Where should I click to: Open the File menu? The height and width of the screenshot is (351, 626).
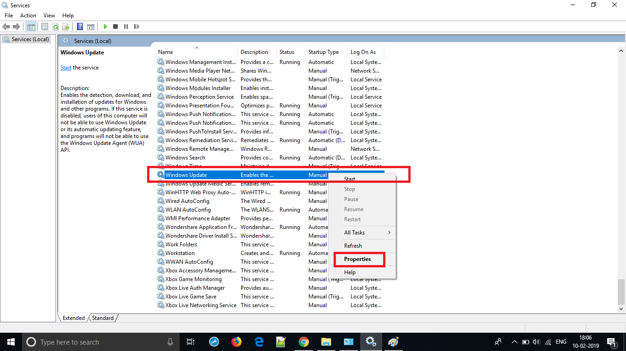click(9, 16)
